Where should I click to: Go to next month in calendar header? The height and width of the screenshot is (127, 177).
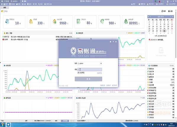pyautogui.click(x=171, y=17)
